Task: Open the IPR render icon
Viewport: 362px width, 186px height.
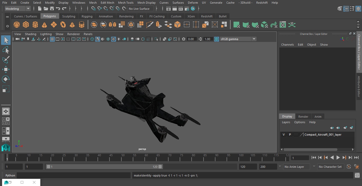Action: [x=181, y=9]
